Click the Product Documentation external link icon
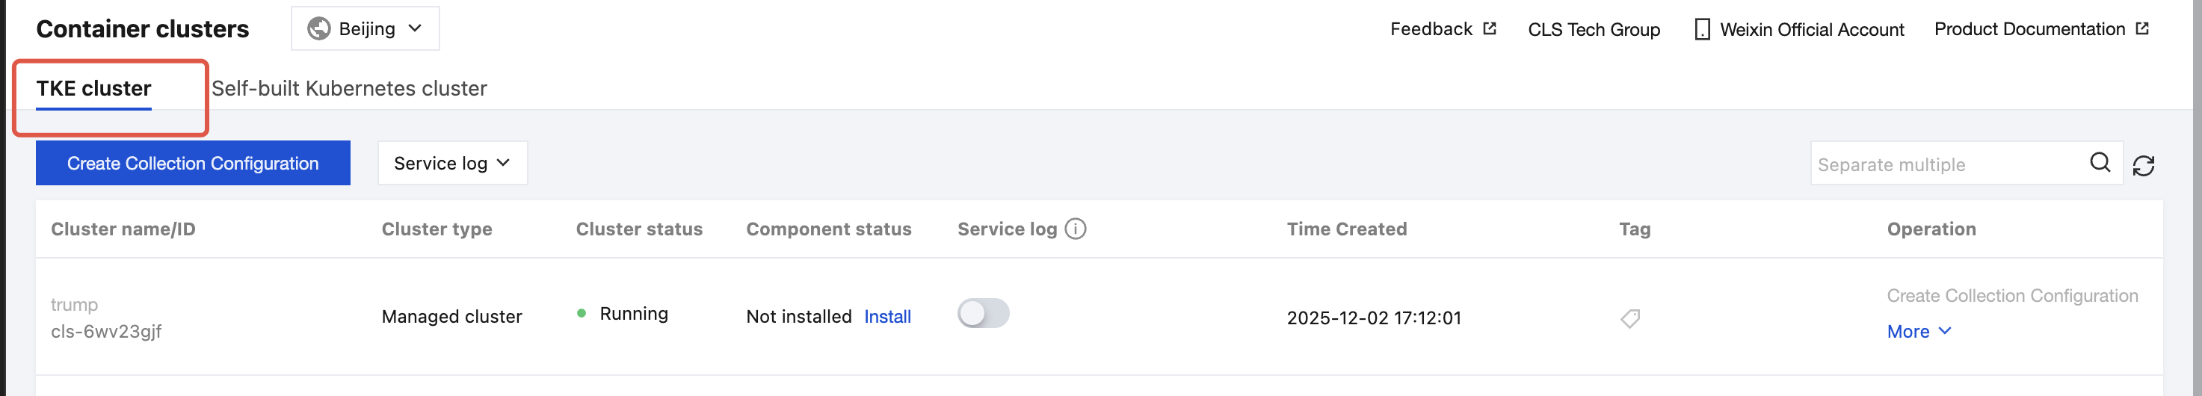The height and width of the screenshot is (396, 2202). coord(2141,29)
